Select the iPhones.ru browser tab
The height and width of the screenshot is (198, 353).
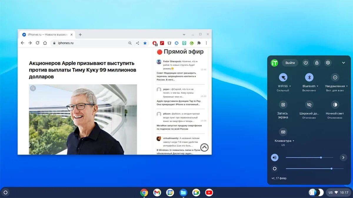pyautogui.click(x=47, y=35)
